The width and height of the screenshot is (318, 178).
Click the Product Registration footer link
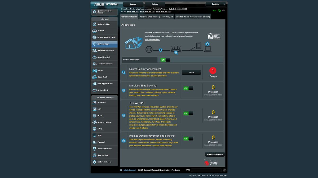(161, 170)
